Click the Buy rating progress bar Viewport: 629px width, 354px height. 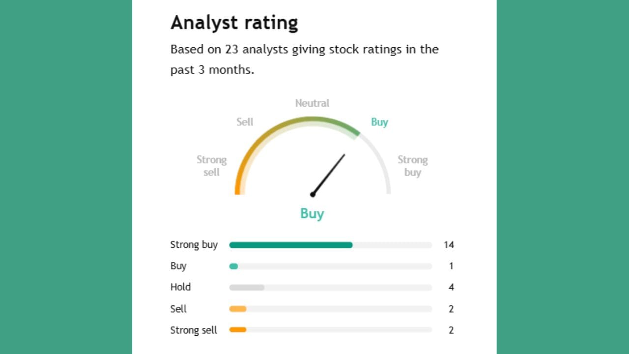point(330,266)
